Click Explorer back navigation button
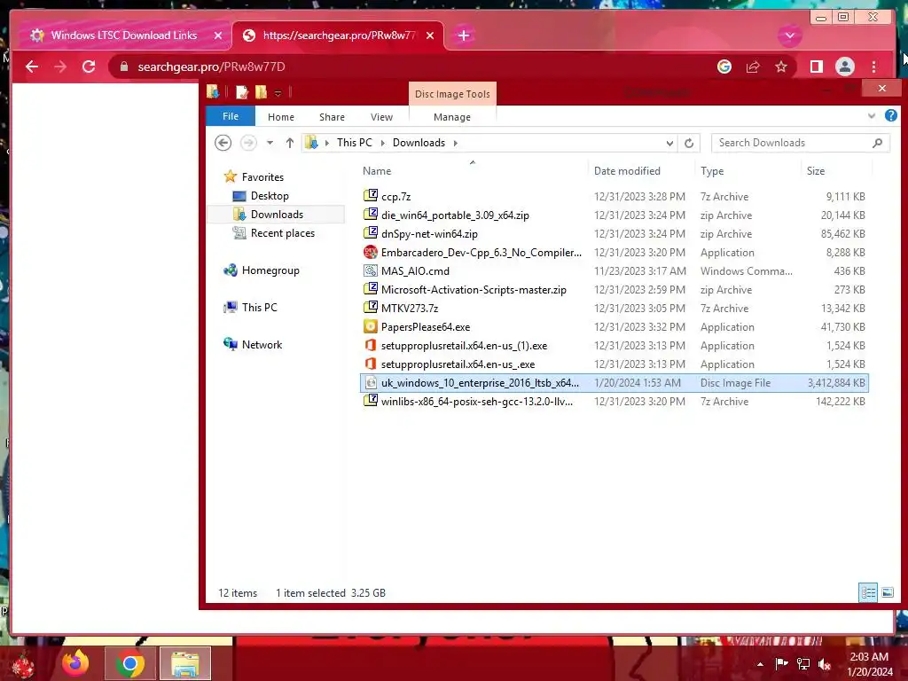This screenshot has height=681, width=908. click(x=223, y=143)
